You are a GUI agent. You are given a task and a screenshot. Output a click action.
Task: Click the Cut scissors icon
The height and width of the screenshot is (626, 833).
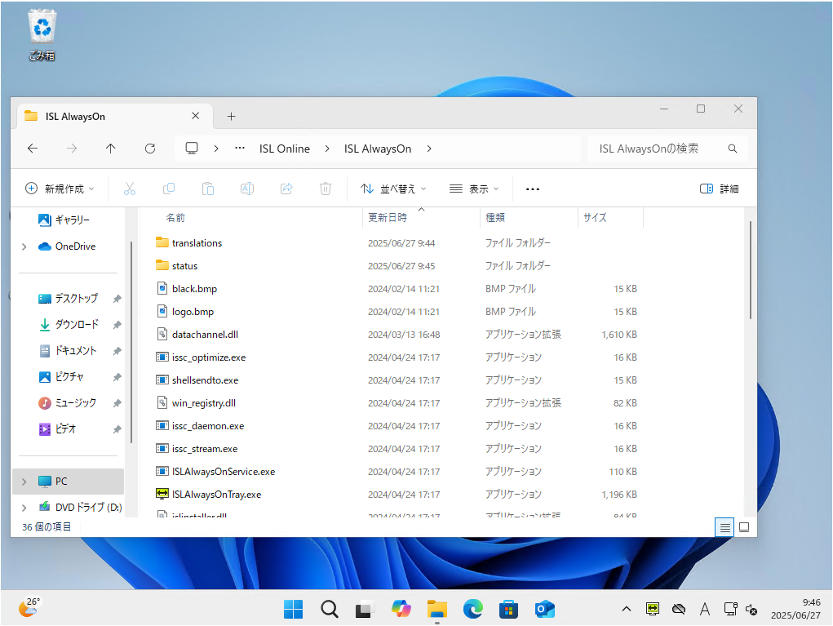pyautogui.click(x=130, y=189)
